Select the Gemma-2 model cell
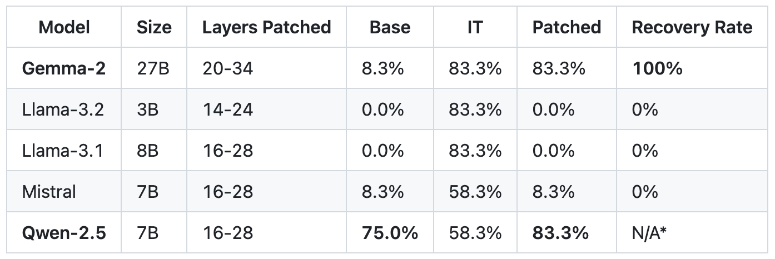The image size is (775, 259). (64, 68)
